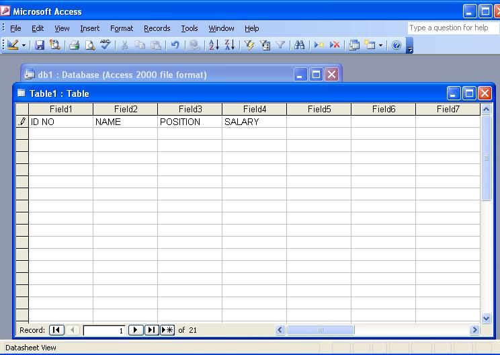500x355 pixels.
Task: Jump to the last record button
Action: pyautogui.click(x=151, y=330)
